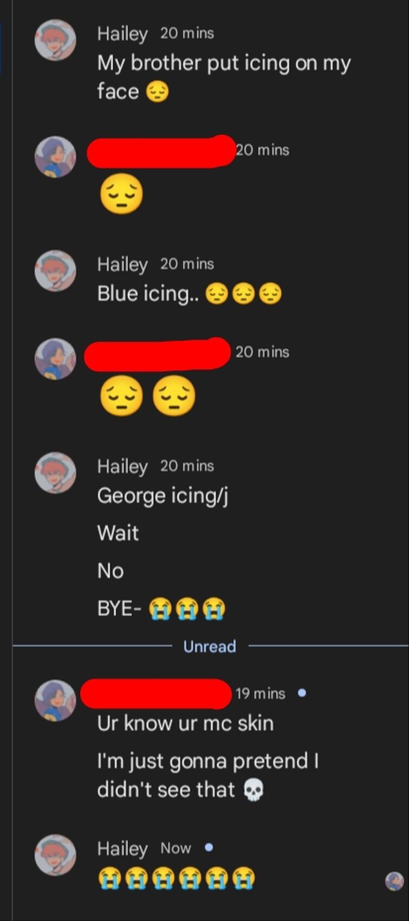Tap the row of six crying emojis
409x921 pixels.
click(176, 878)
